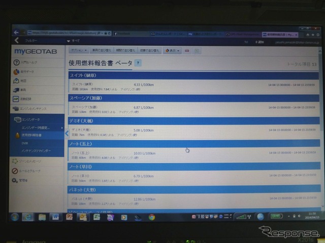Select the スイフト（榊原） group header
Viewport: 325px width, 243px height.
tap(193, 75)
